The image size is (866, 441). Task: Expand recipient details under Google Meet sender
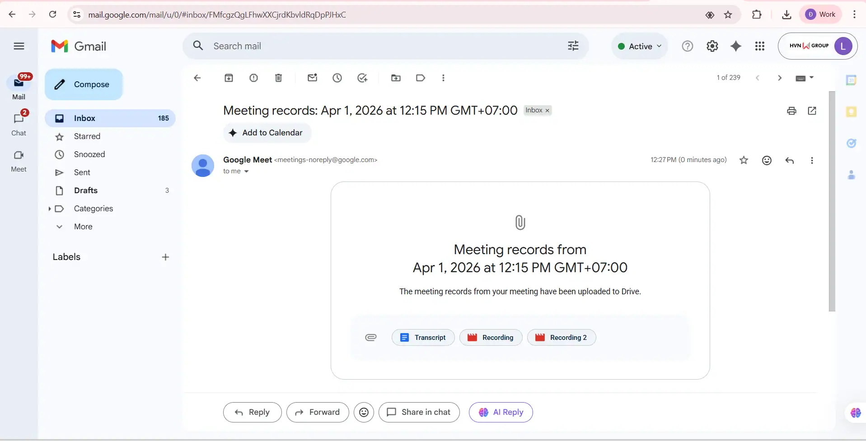tap(247, 171)
